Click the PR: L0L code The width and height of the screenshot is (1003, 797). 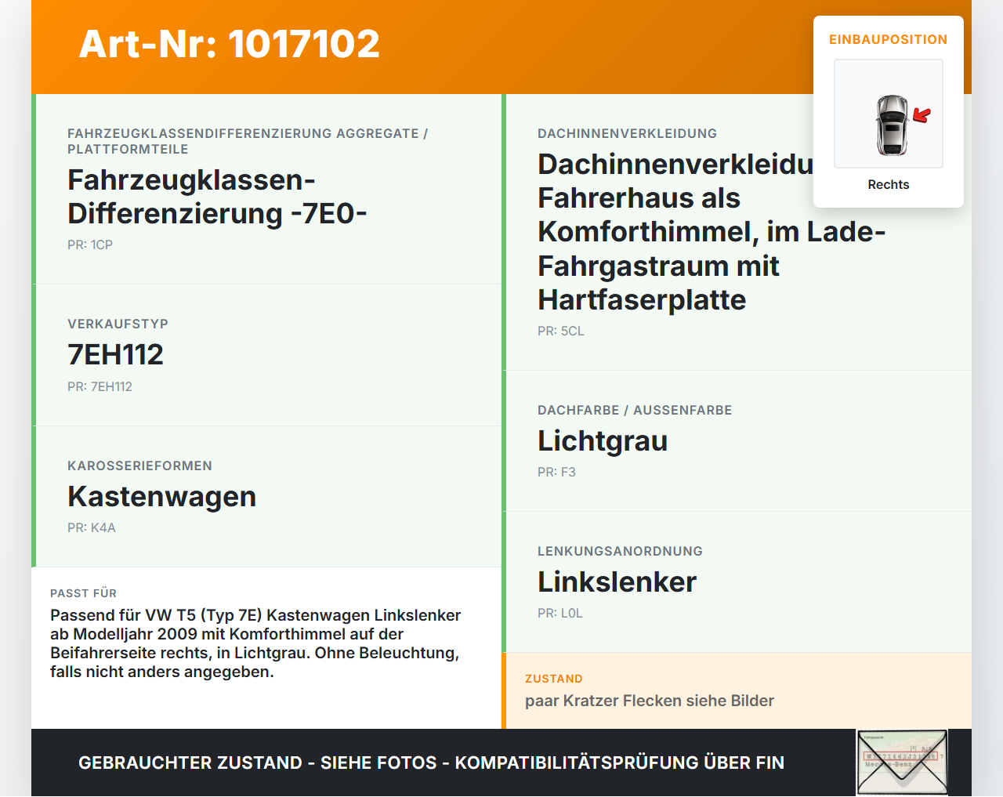560,613
